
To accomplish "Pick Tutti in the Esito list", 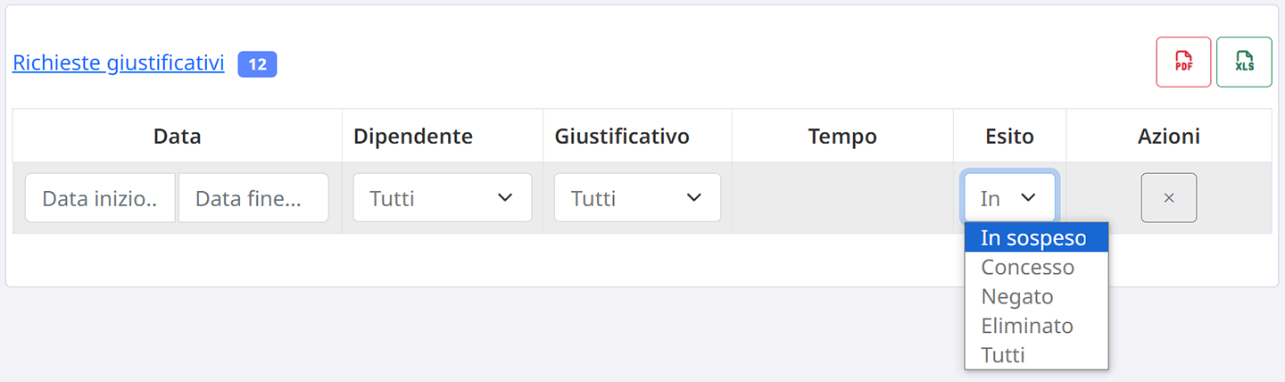I will tap(1036, 355).
